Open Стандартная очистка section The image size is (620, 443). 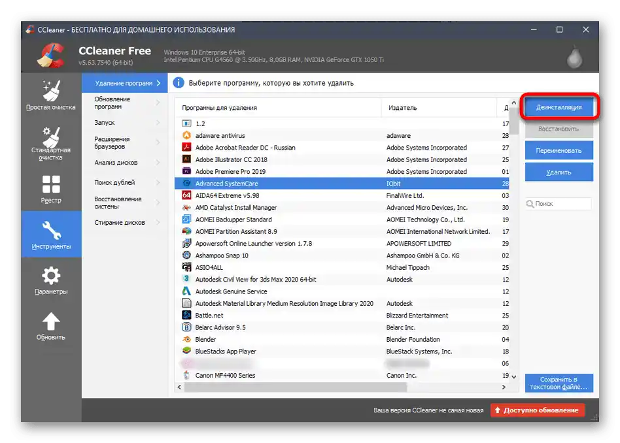click(51, 144)
